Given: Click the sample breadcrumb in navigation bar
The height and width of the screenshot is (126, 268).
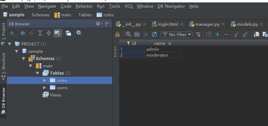Looking at the screenshot, I should [14, 15].
